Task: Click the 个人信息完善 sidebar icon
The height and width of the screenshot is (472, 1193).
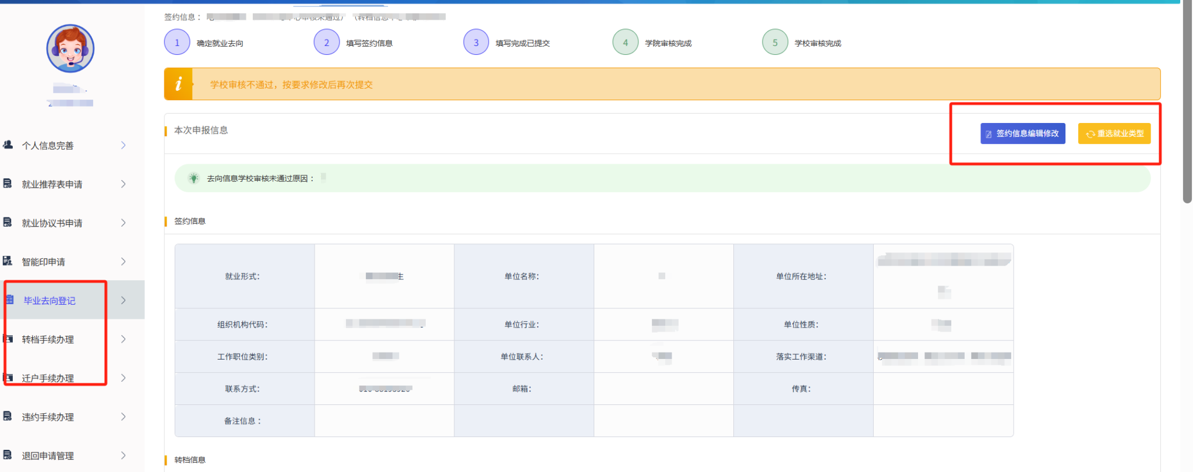Action: tap(8, 145)
